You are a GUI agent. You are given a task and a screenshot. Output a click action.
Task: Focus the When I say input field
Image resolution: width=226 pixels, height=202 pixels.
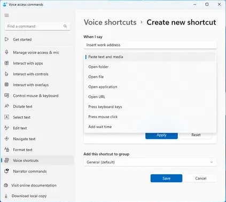[x=150, y=45]
